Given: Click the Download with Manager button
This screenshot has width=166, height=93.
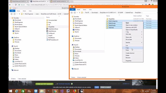Looking at the screenshot, I should coord(44,84).
